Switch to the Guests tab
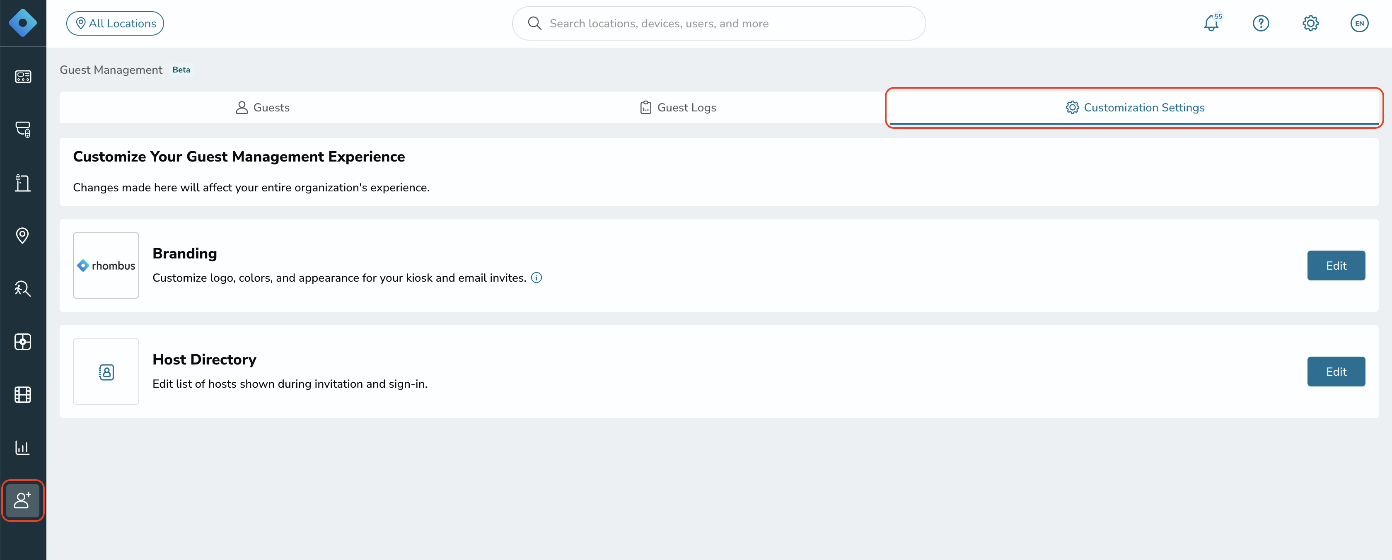 (263, 107)
